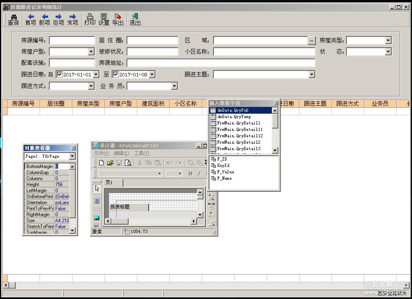Click the send to back icon
Screen dimensions: 412x299
coord(199,163)
